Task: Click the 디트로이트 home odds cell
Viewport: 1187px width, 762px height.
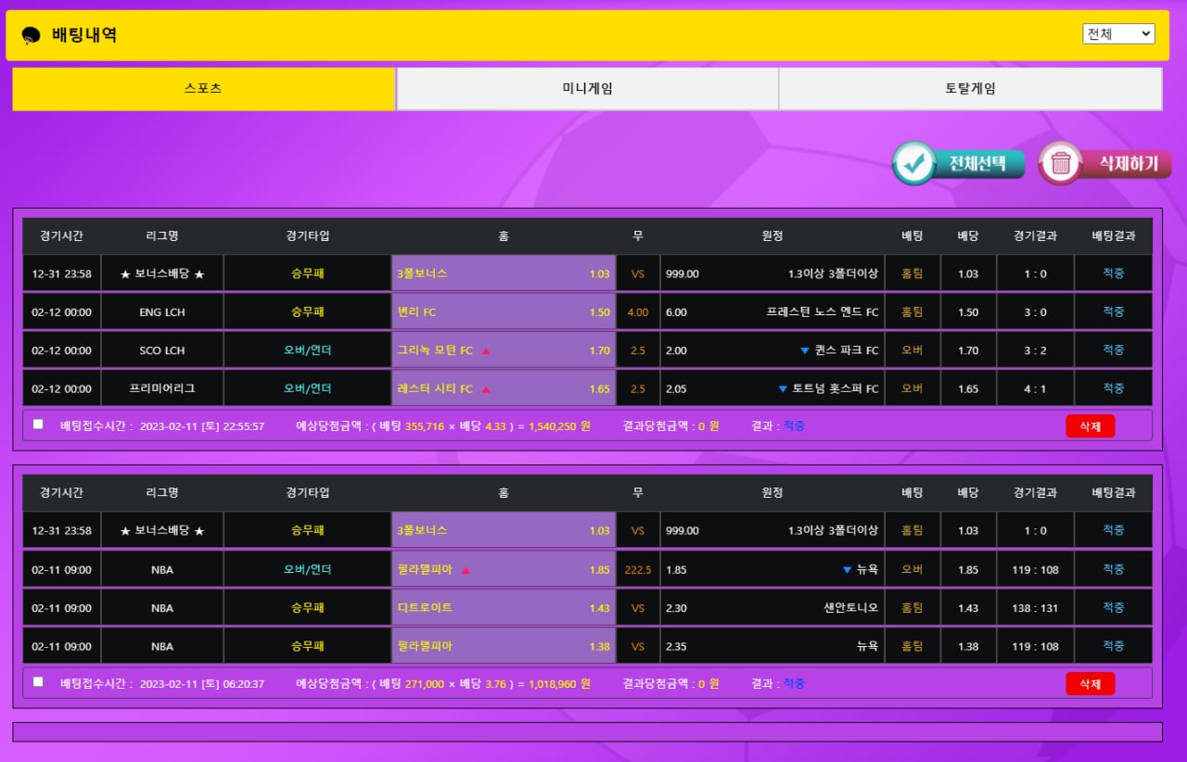Action: (x=503, y=608)
